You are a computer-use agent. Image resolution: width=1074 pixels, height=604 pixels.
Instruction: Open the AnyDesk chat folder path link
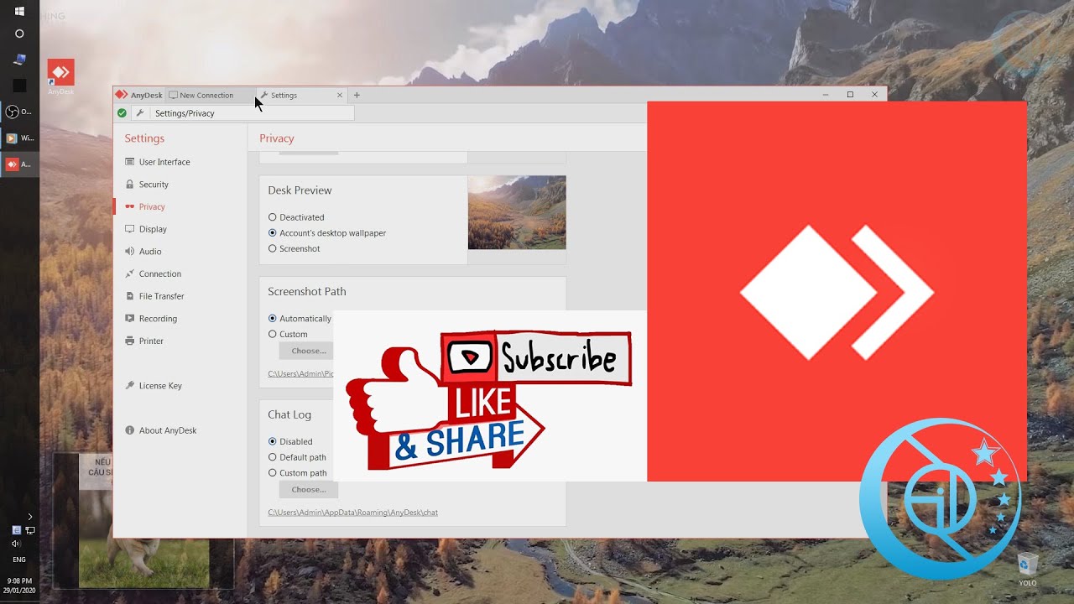(x=353, y=513)
